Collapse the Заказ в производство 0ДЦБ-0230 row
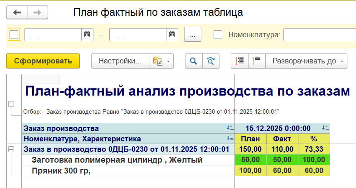The image size is (356, 188). (x=11, y=149)
